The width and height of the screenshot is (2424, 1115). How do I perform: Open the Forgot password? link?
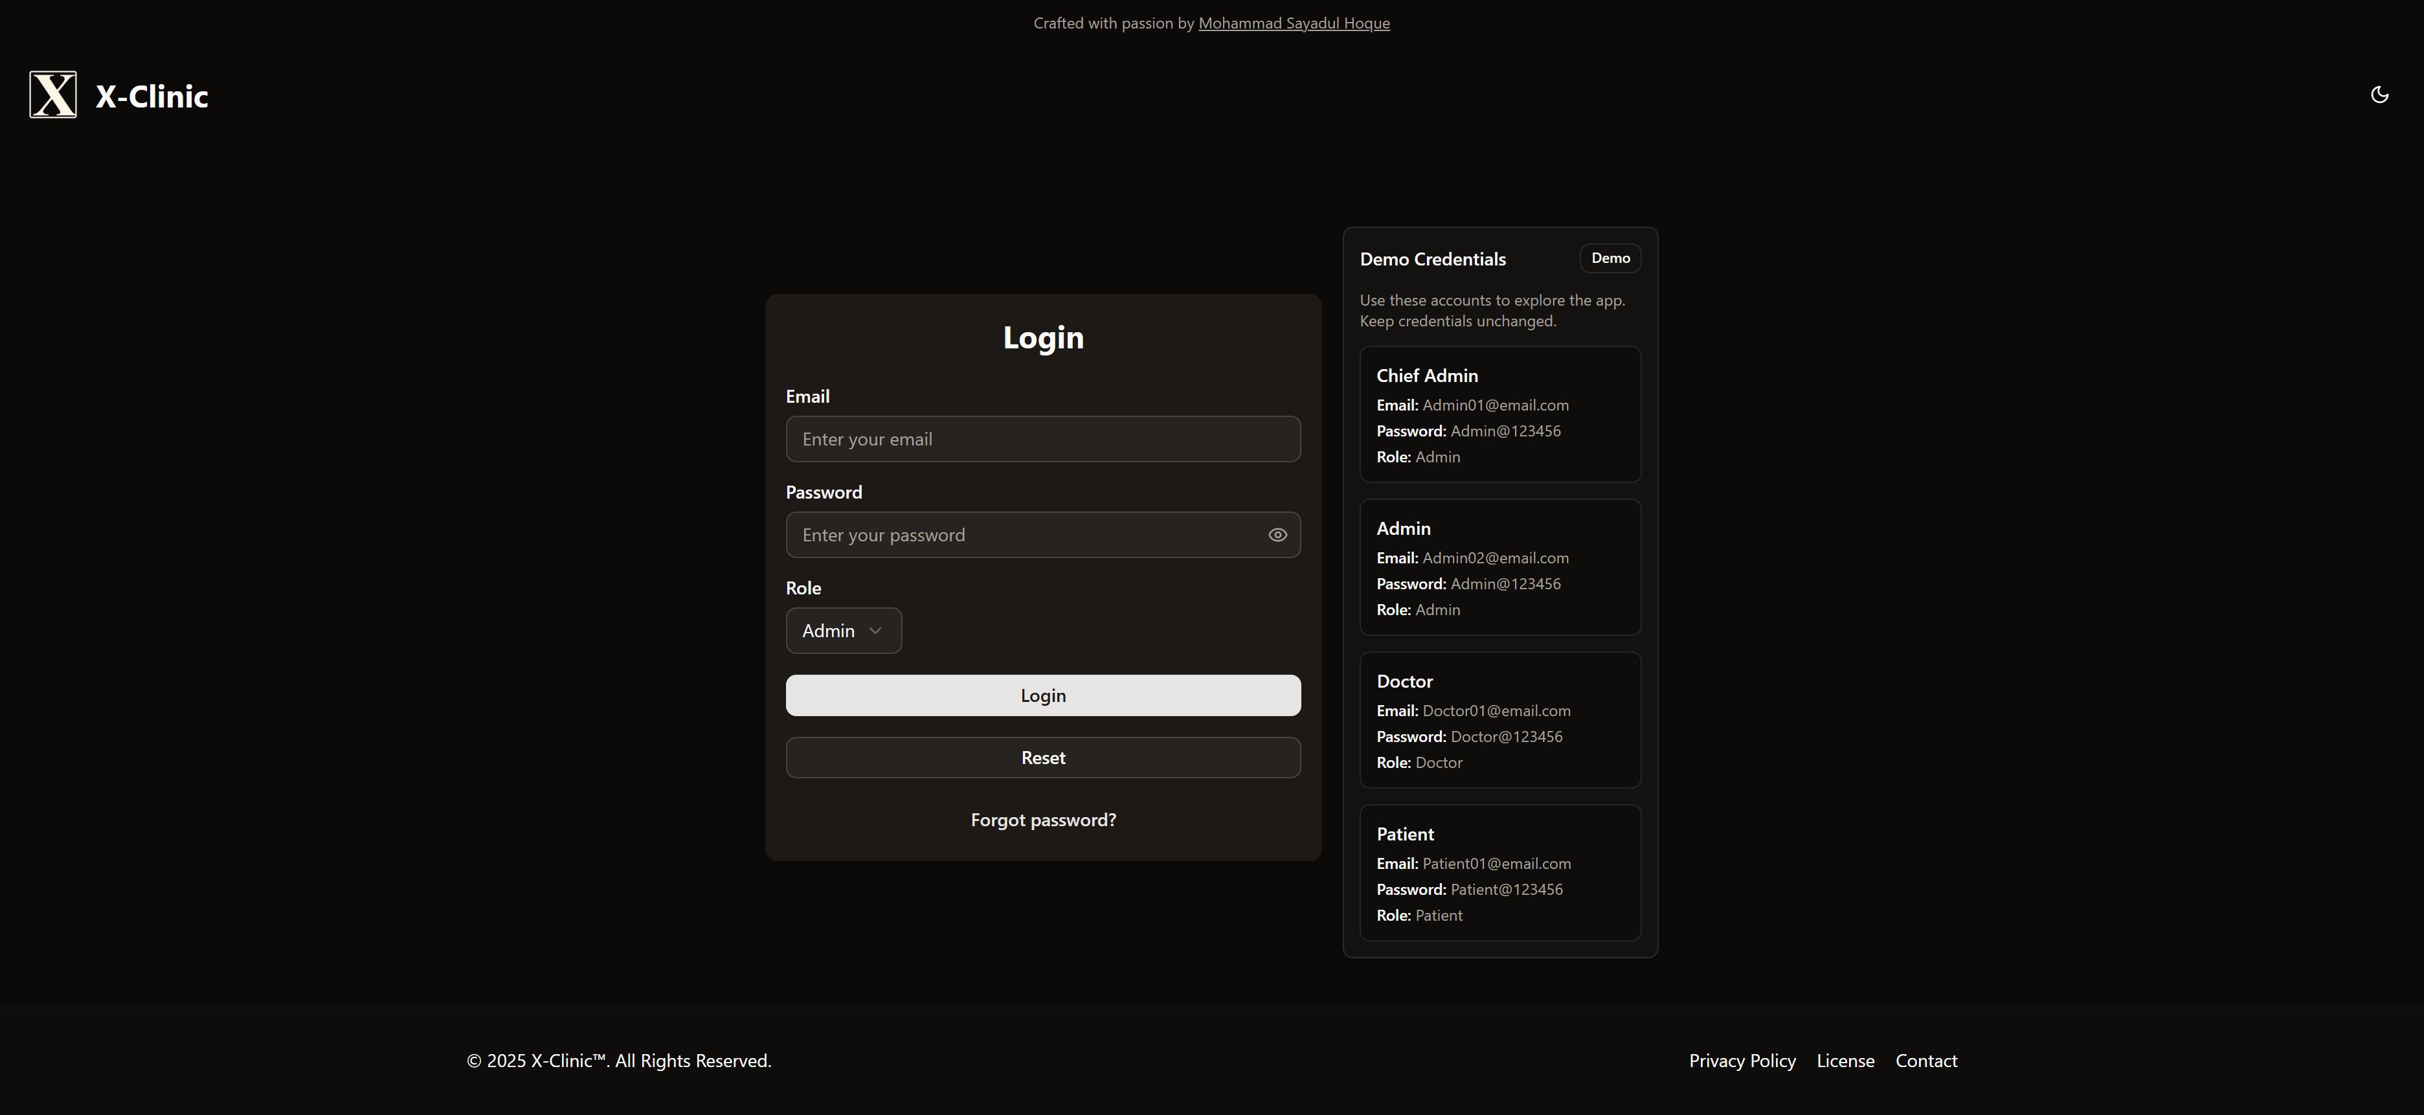point(1042,820)
